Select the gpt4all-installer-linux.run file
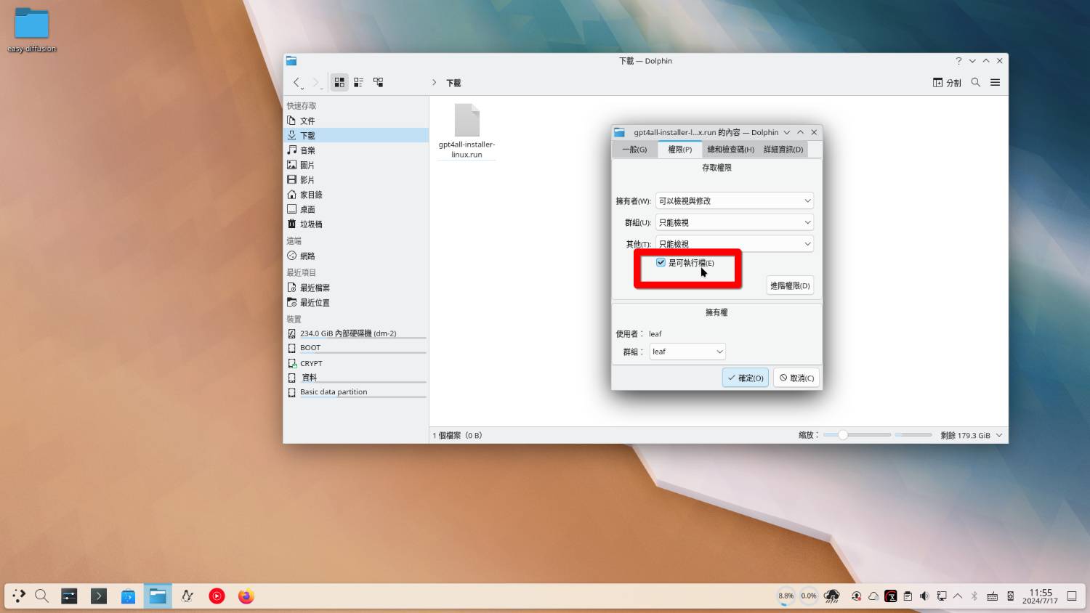 [467, 131]
